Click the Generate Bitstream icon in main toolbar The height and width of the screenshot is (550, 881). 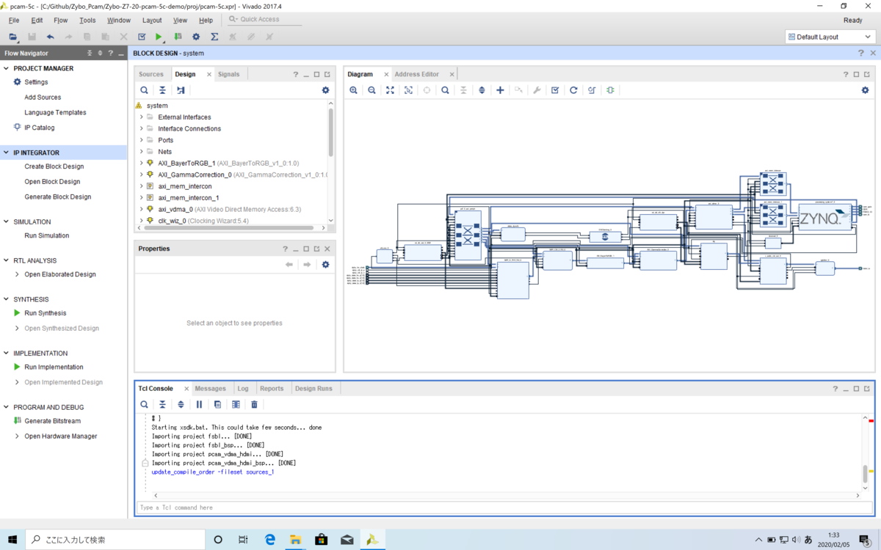pyautogui.click(x=178, y=37)
